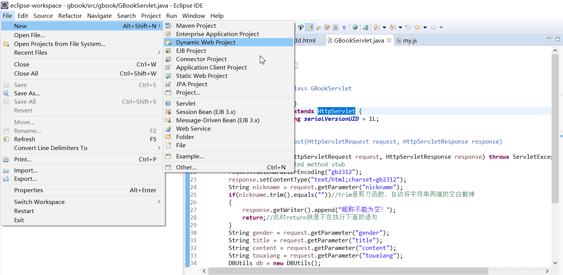Maximize the editor area
The image size is (563, 275).
click(558, 39)
